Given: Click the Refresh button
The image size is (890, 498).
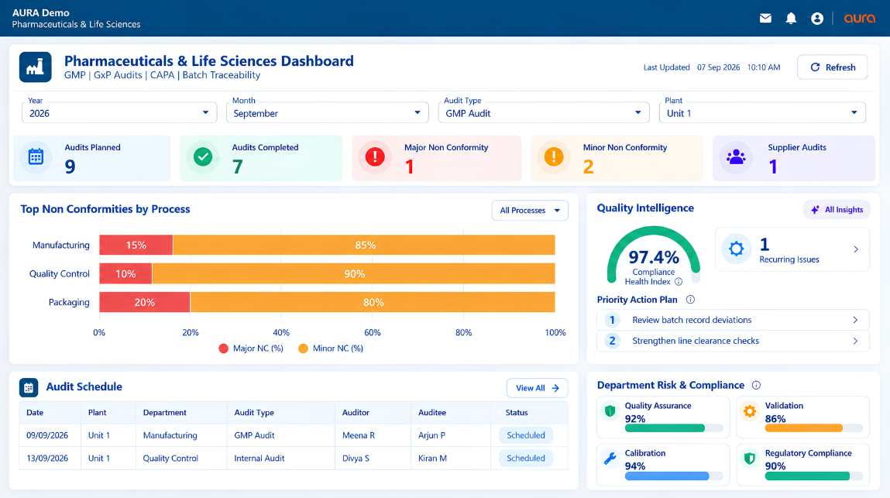Looking at the screenshot, I should 832,67.
